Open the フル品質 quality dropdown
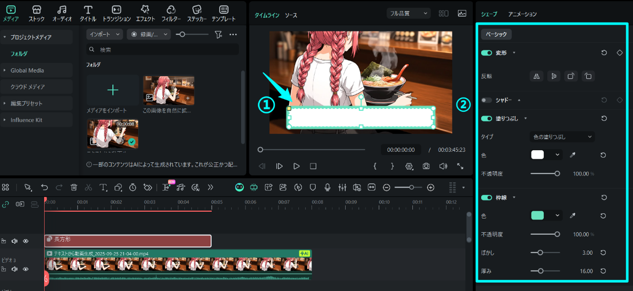Viewport: 633px width, 291px height. coord(408,13)
